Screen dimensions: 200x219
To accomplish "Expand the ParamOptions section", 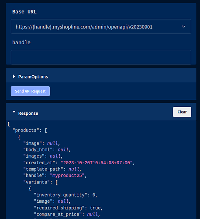I will (x=14, y=77).
